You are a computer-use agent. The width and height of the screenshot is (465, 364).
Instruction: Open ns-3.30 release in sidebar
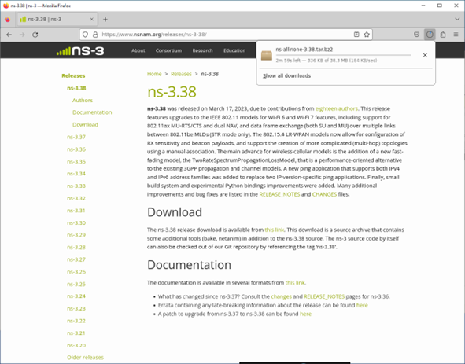click(x=76, y=223)
